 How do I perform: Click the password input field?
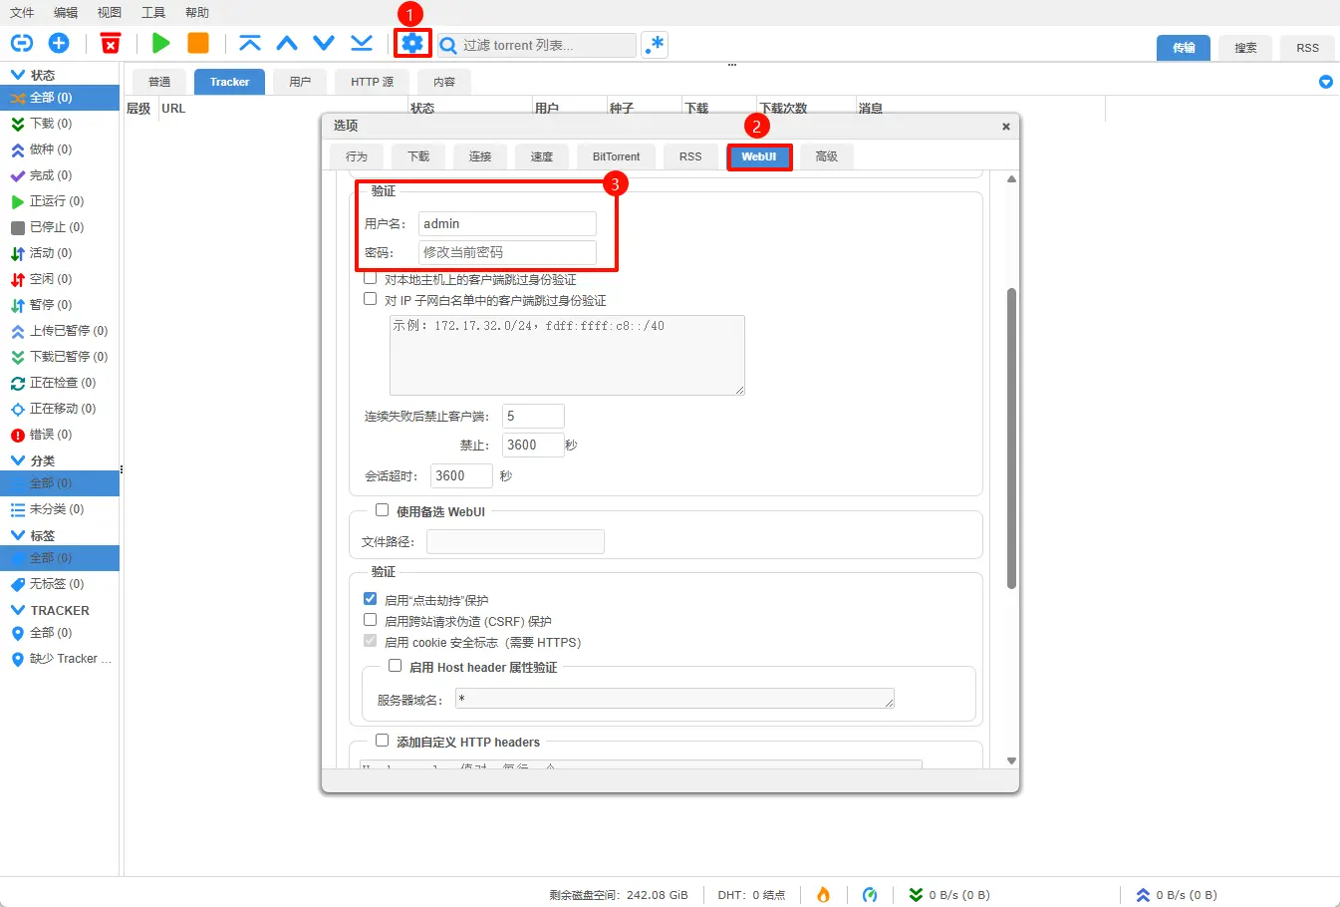(x=507, y=252)
